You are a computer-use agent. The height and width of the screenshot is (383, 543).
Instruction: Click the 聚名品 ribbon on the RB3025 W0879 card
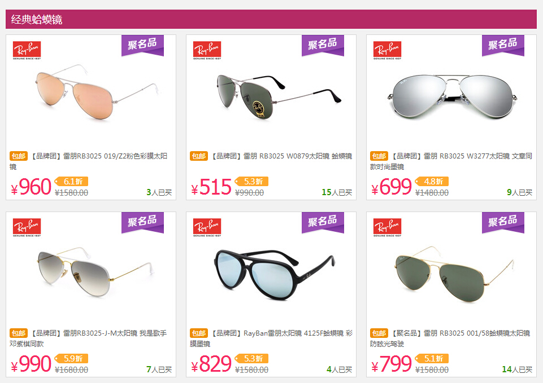(x=323, y=45)
